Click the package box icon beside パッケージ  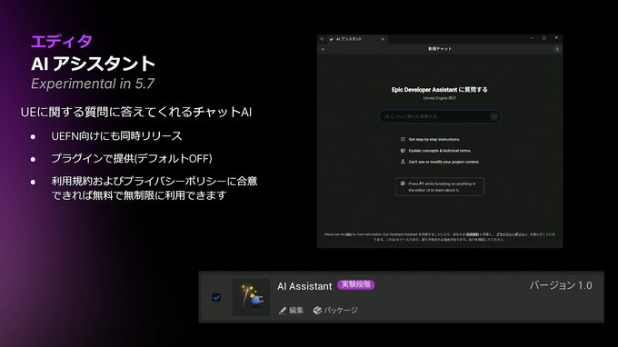(x=317, y=311)
